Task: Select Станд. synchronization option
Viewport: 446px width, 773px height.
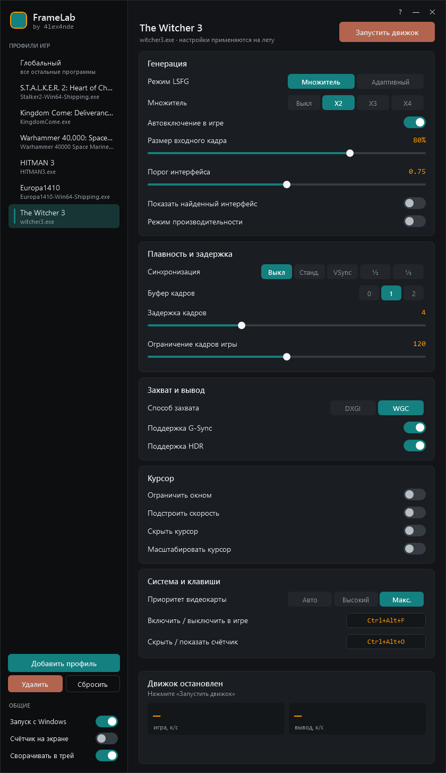Action: [x=310, y=272]
